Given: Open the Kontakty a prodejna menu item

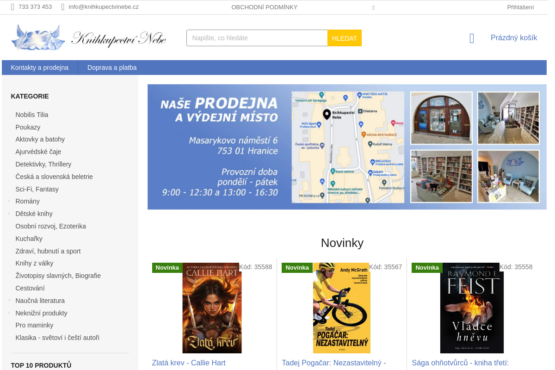Looking at the screenshot, I should (x=40, y=68).
